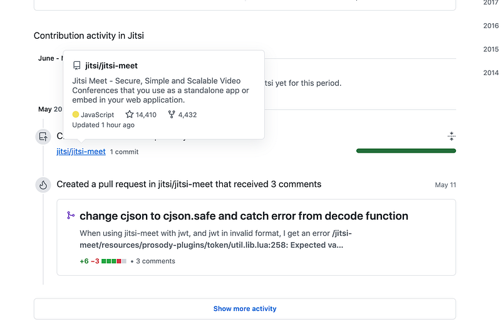501x329 pixels.
Task: Click the star count icon for jitsi-meet
Action: pyautogui.click(x=129, y=114)
